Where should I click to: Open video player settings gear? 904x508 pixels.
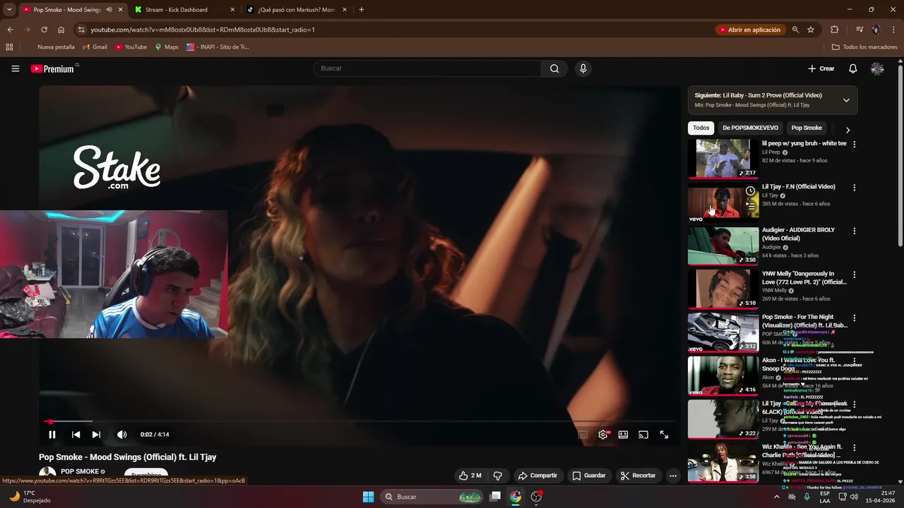coord(603,435)
